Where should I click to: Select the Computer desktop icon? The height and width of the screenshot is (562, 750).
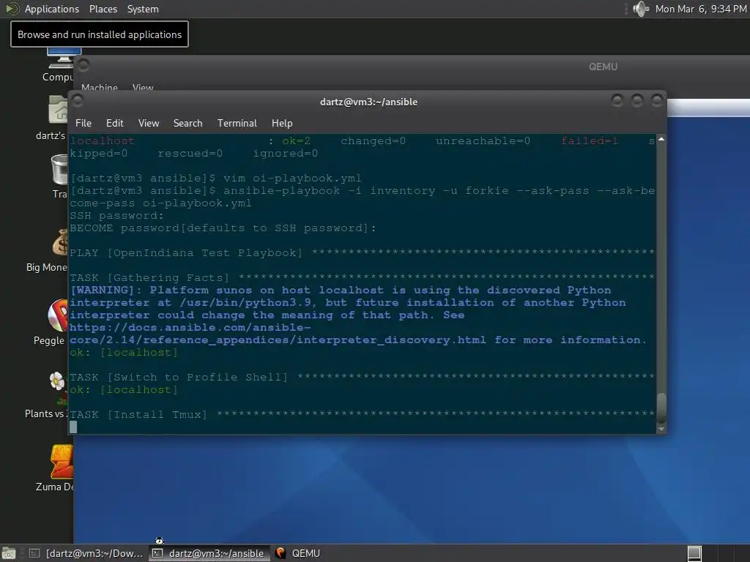tap(60, 64)
